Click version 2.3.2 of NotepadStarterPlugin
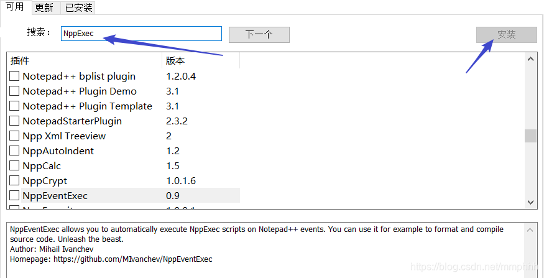544x278 pixels. point(177,121)
